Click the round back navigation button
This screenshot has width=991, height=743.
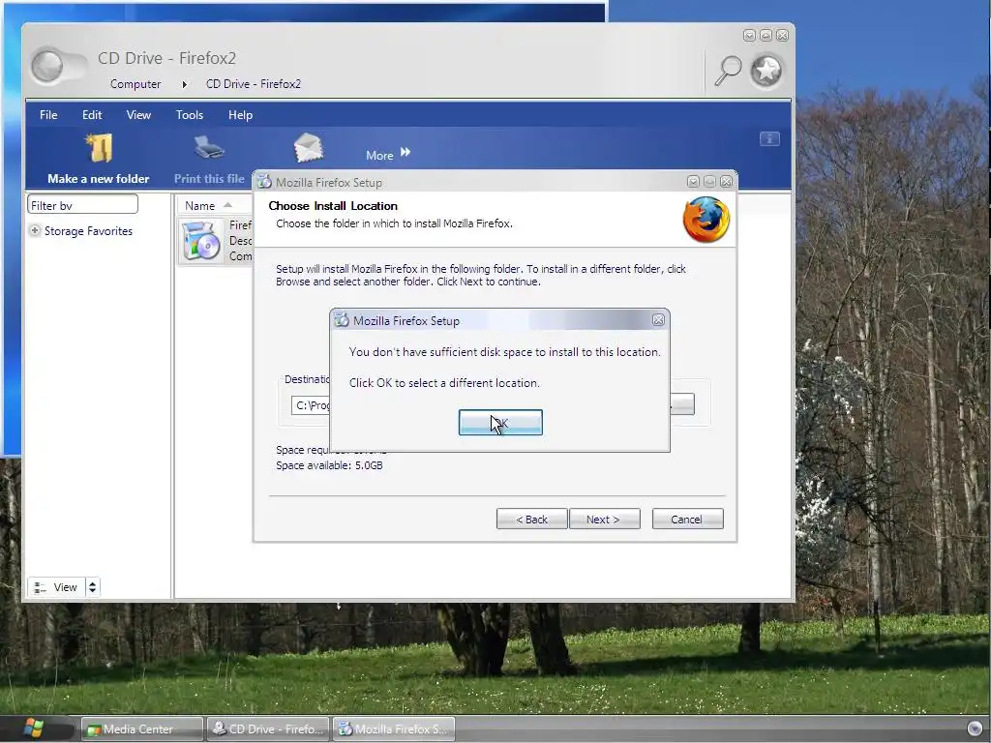(x=47, y=66)
